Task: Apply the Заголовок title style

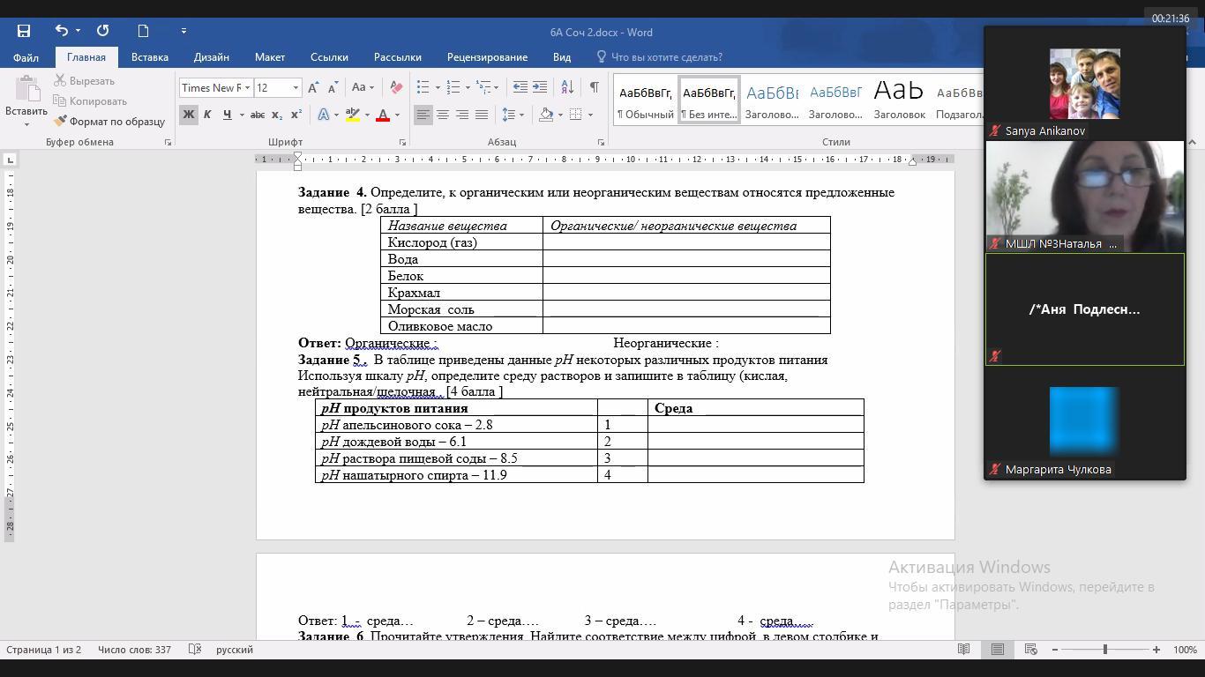Action: click(899, 100)
